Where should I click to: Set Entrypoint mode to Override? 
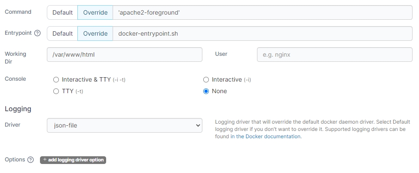pos(95,33)
